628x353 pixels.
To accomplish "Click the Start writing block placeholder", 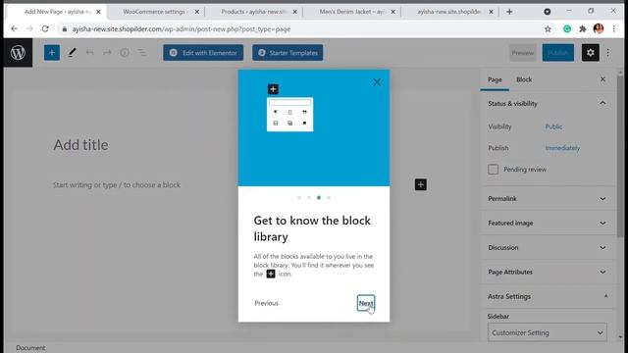I will pyautogui.click(x=117, y=185).
